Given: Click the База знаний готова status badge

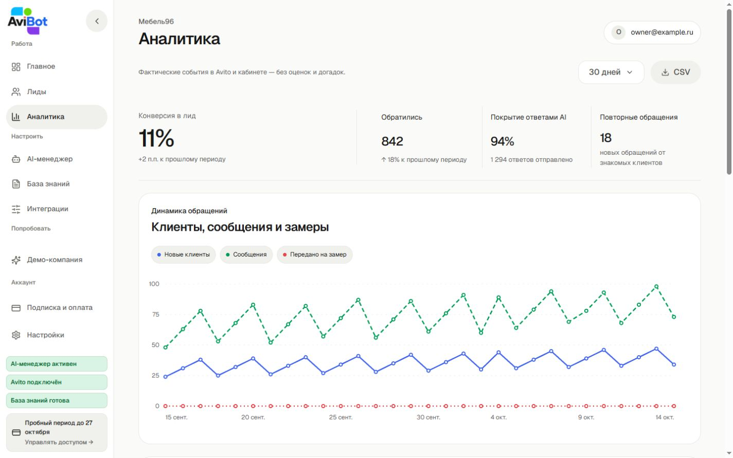Looking at the screenshot, I should (x=57, y=400).
